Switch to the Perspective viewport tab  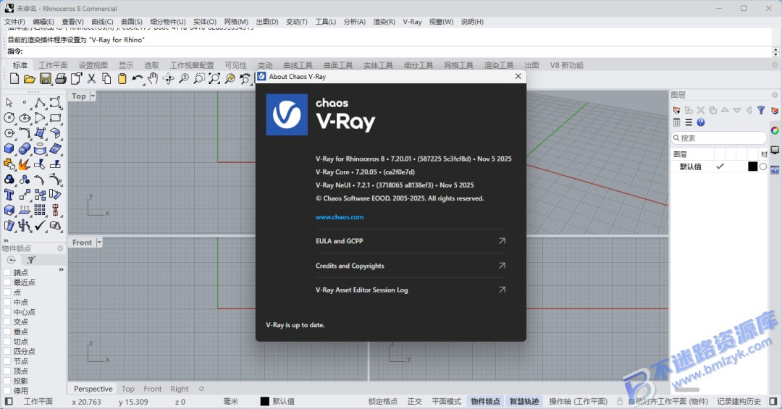pos(93,389)
